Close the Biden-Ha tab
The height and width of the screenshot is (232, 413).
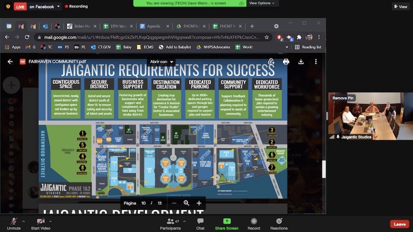point(95,26)
